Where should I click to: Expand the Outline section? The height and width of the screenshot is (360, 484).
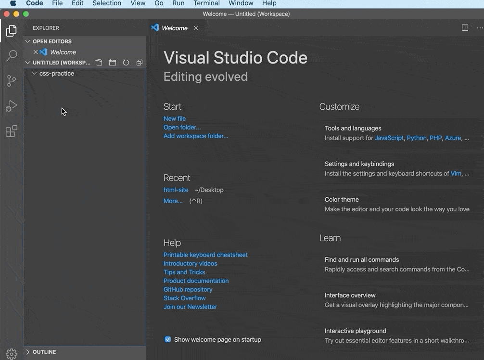tap(28, 352)
